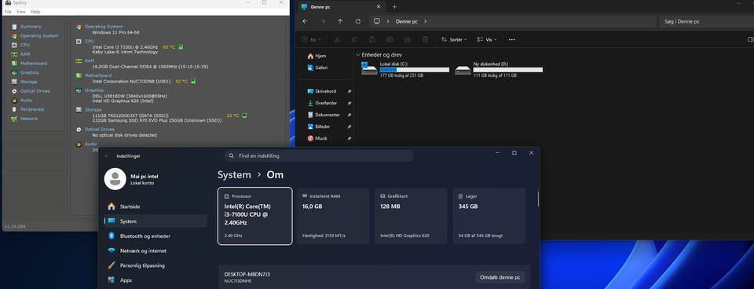This screenshot has width=754, height=289.
Task: Click the 'Denne pc' breadcrumb in address bar
Action: click(x=407, y=22)
